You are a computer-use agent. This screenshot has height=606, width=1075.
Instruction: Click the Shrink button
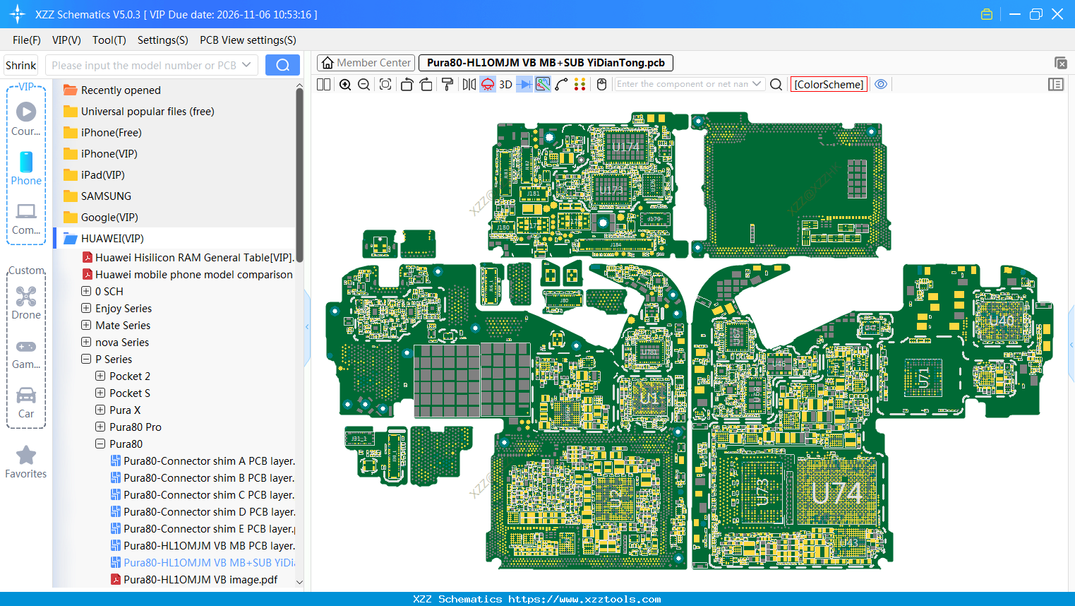coord(20,65)
